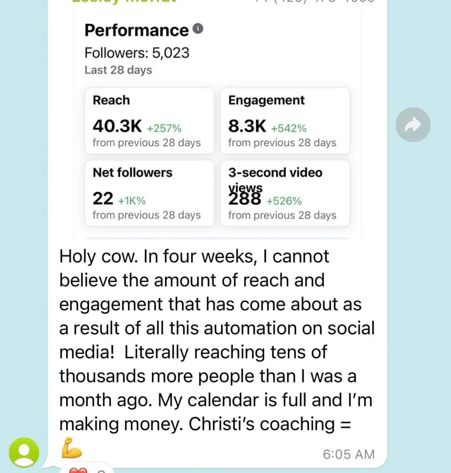The image size is (451, 473).
Task: Select the 3-second video views card
Action: [x=285, y=193]
